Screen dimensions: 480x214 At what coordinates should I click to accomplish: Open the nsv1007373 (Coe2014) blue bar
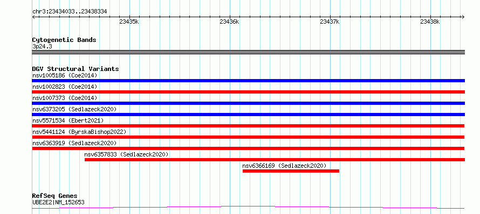point(248,103)
